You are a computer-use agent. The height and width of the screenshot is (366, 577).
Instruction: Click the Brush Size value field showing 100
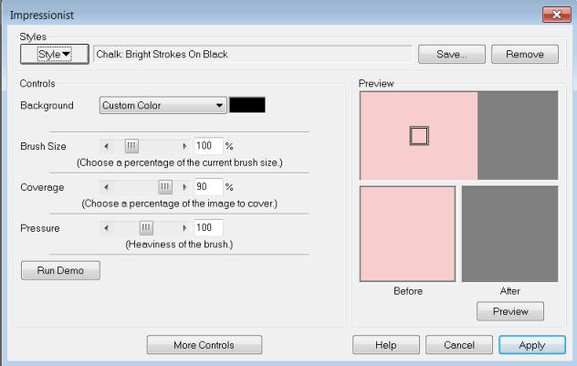click(x=208, y=146)
